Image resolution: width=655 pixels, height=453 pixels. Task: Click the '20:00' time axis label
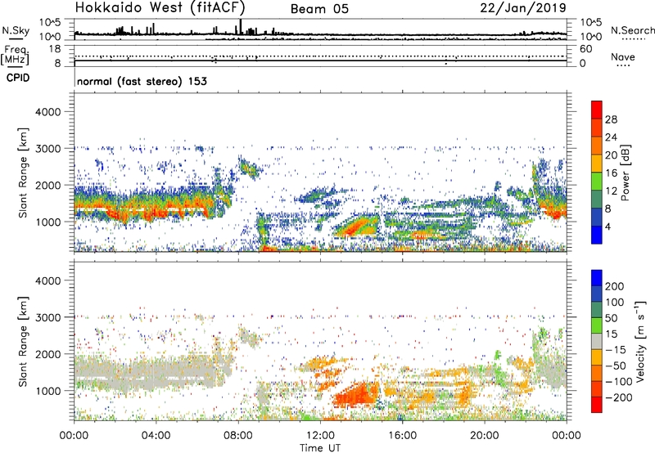coord(485,436)
